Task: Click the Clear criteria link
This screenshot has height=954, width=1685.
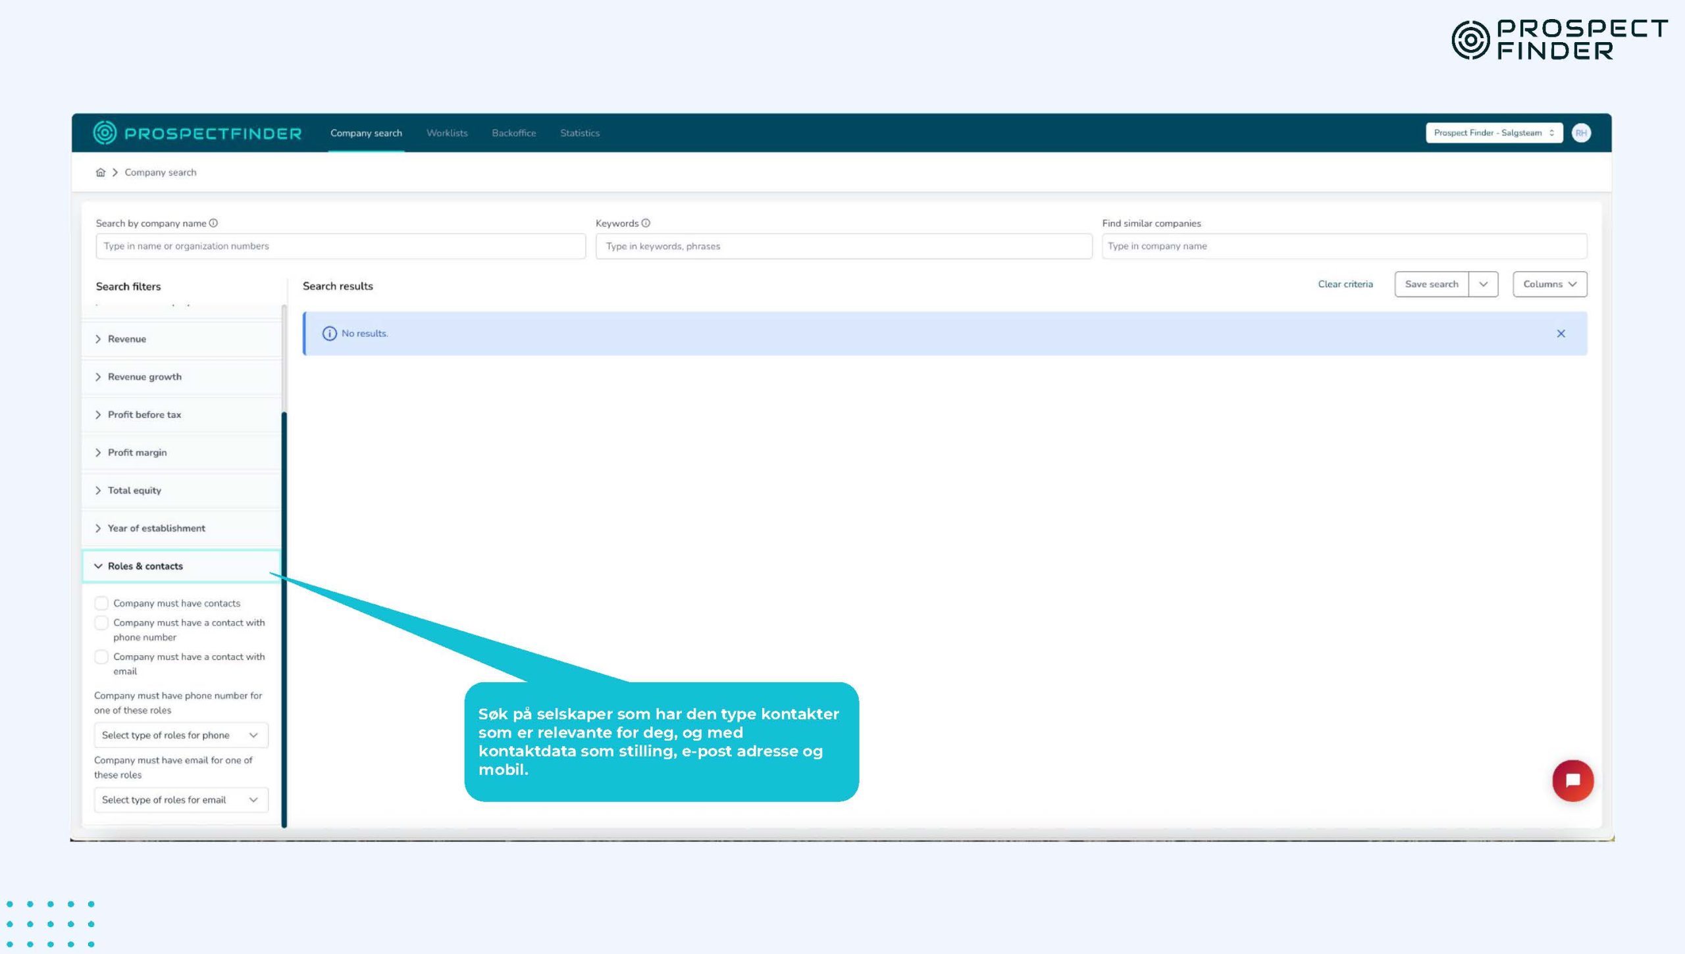Action: (1345, 284)
